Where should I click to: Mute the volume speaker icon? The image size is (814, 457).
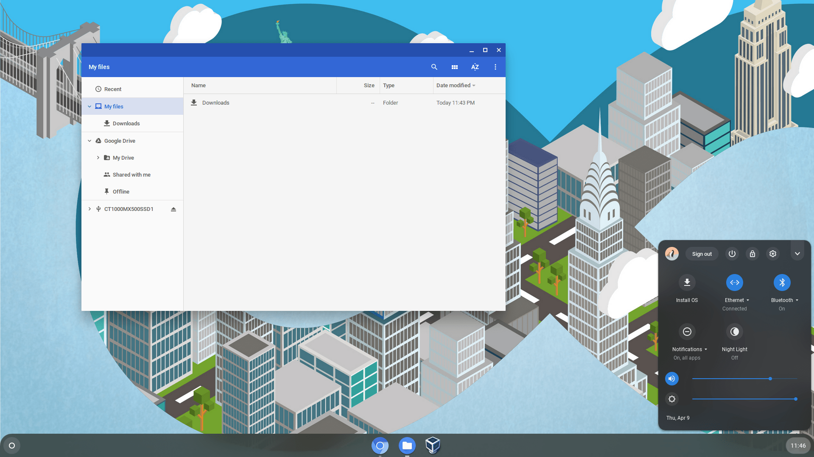click(671, 379)
